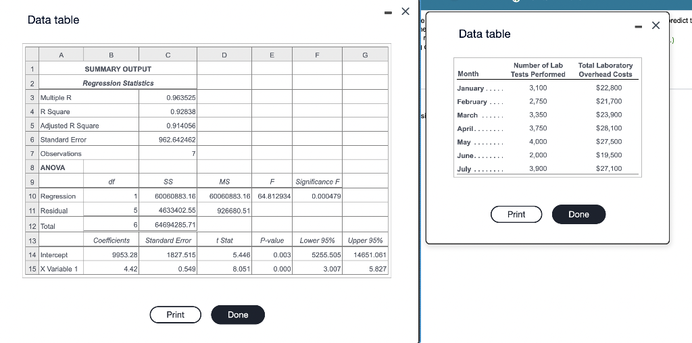Click Done in the regression summary dialog
This screenshot has width=692, height=343.
tap(238, 315)
